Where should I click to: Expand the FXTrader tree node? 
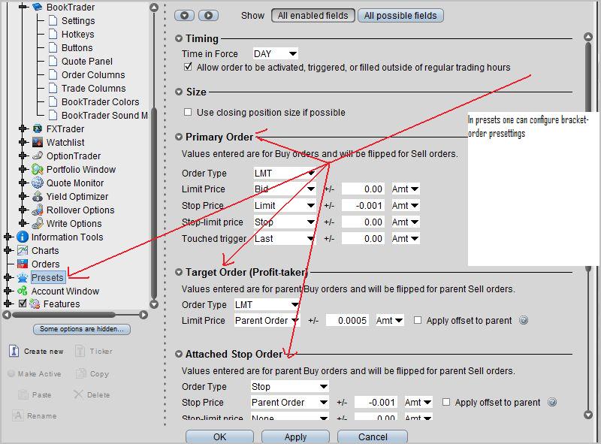pyautogui.click(x=23, y=128)
